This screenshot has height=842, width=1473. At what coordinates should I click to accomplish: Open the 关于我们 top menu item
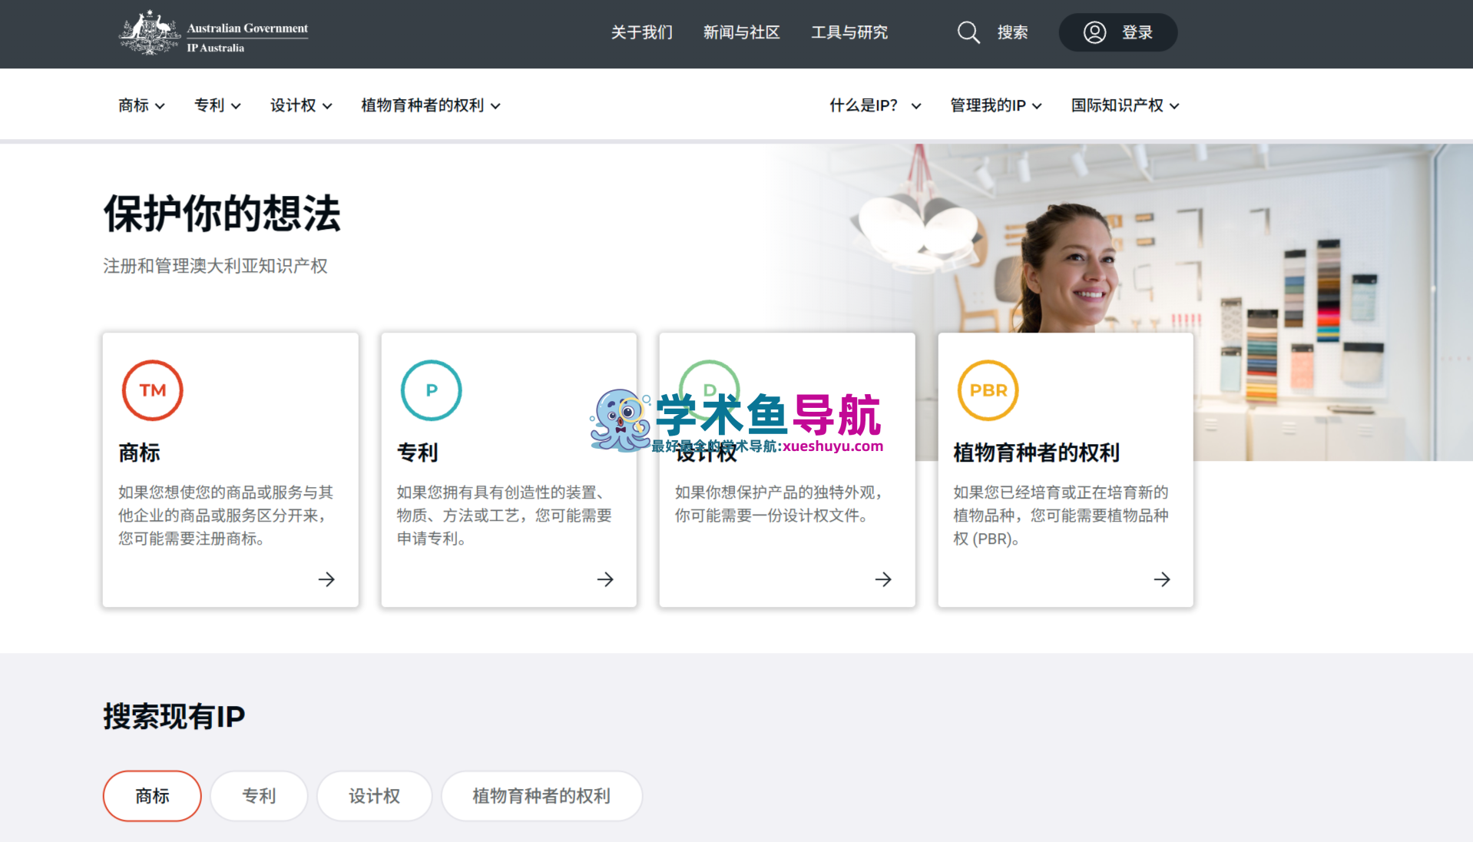(x=642, y=32)
